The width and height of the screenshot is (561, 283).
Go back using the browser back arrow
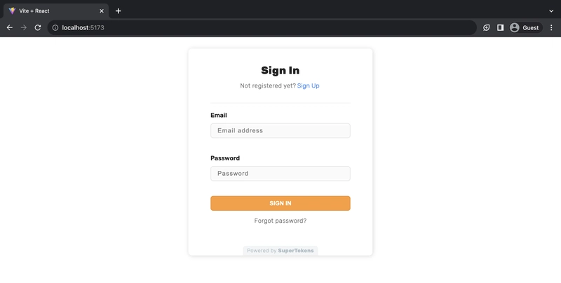point(10,27)
